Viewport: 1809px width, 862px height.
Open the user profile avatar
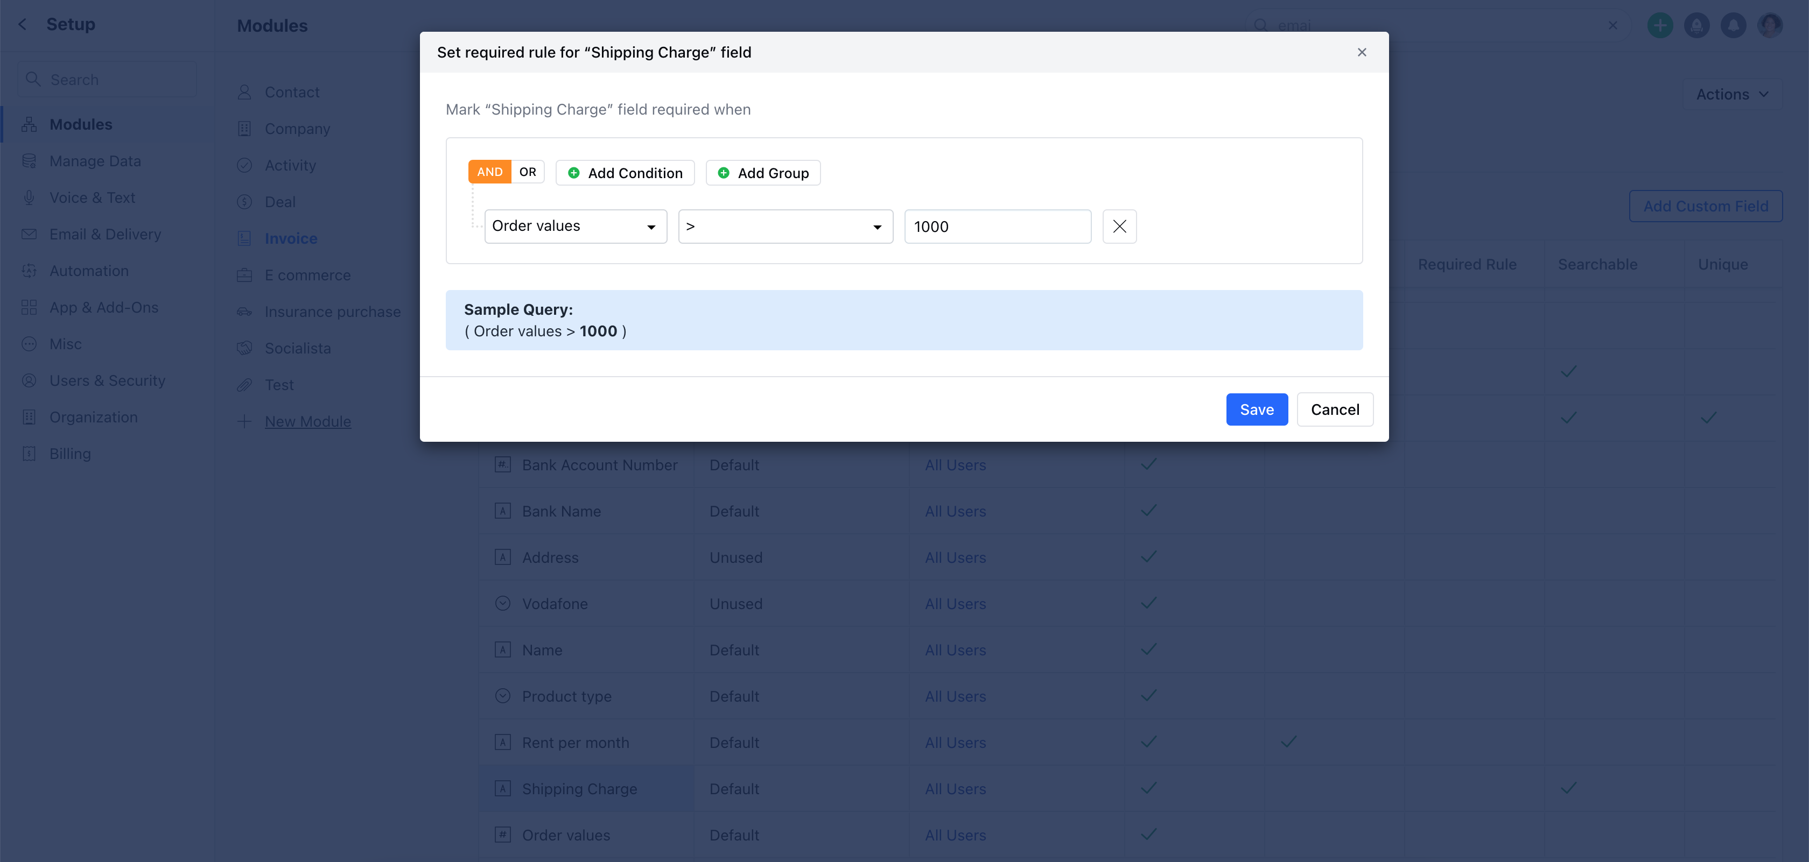(x=1770, y=25)
